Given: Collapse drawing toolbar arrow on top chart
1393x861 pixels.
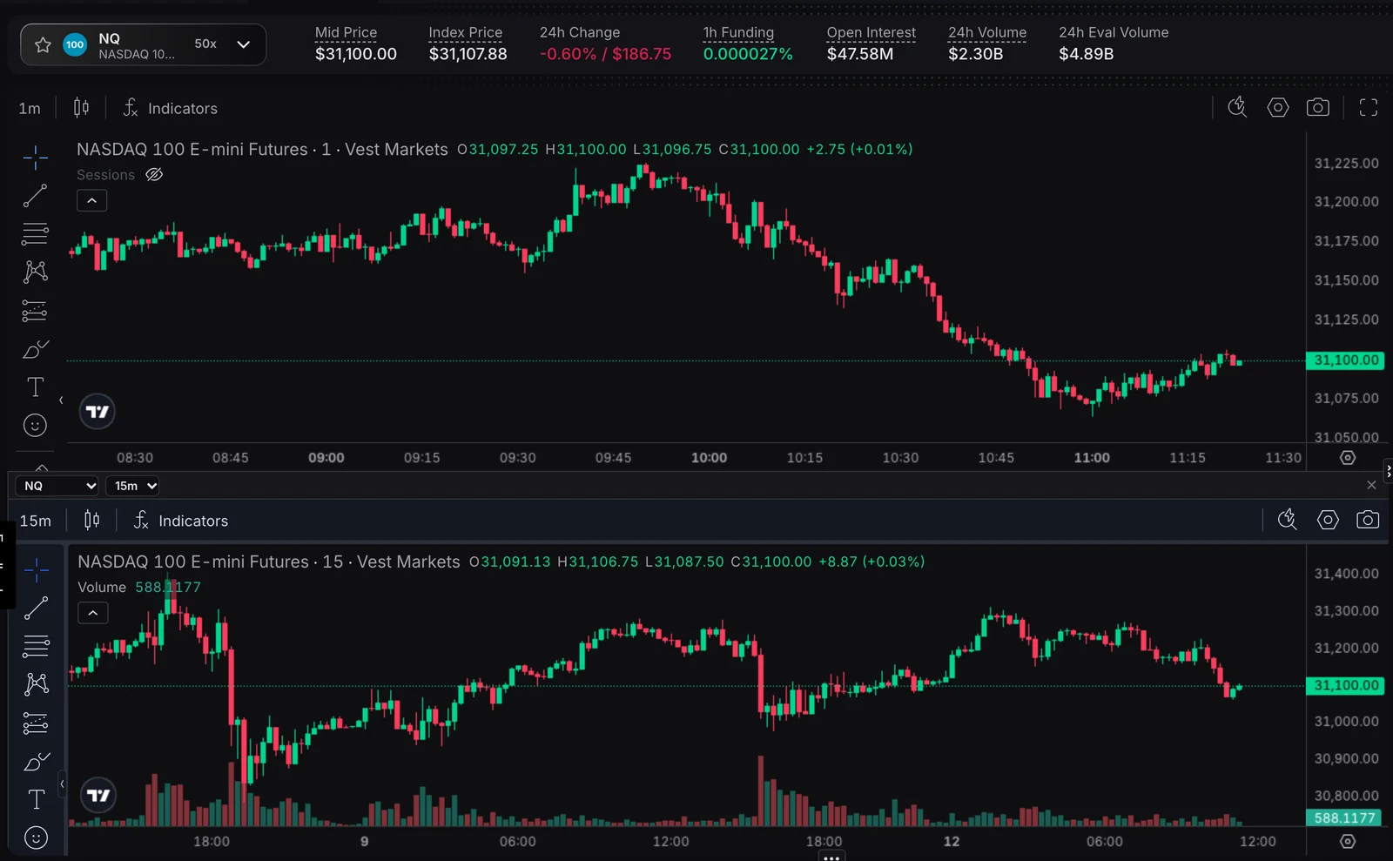Looking at the screenshot, I should 61,400.
